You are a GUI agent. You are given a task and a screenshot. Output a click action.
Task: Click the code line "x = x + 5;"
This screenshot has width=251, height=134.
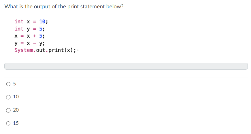tap(30, 36)
